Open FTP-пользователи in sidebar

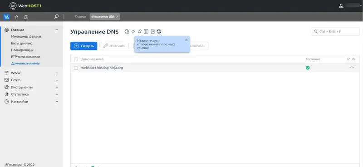click(25, 57)
